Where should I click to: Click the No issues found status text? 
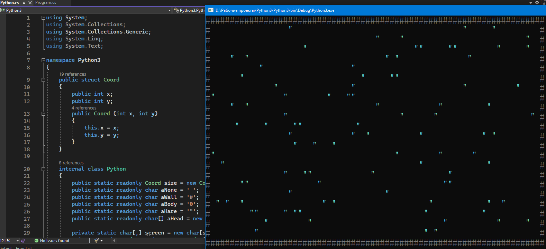(55, 241)
